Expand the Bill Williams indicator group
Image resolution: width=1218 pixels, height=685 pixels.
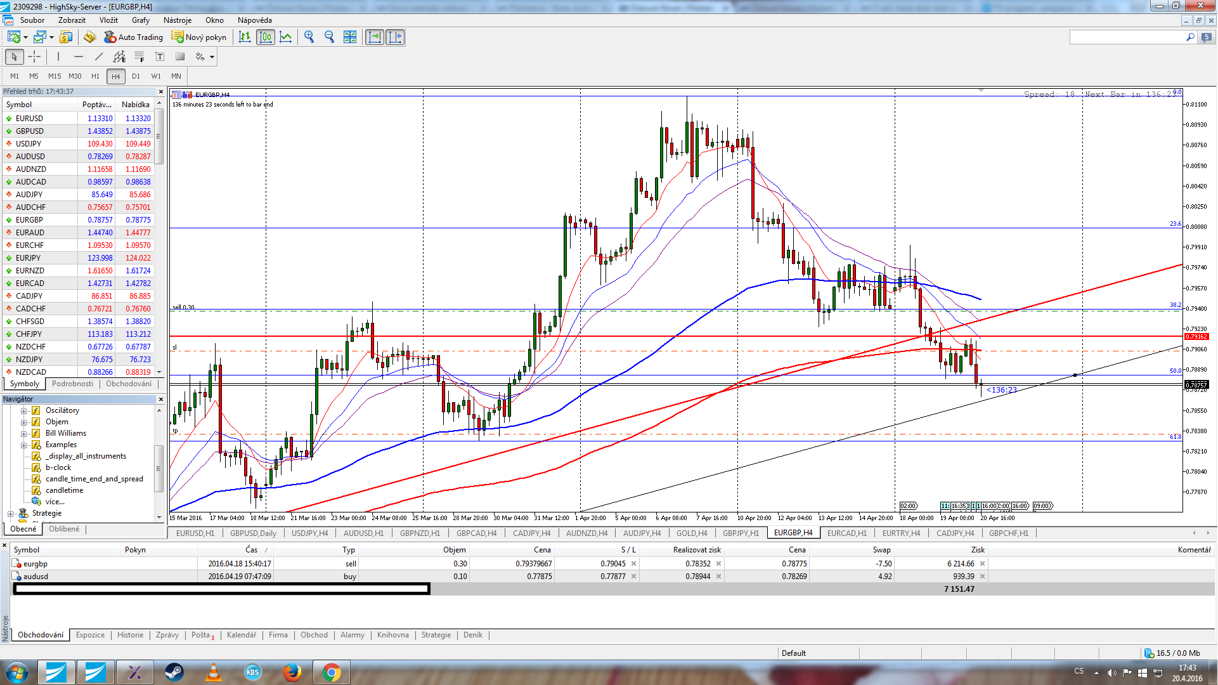coord(24,434)
